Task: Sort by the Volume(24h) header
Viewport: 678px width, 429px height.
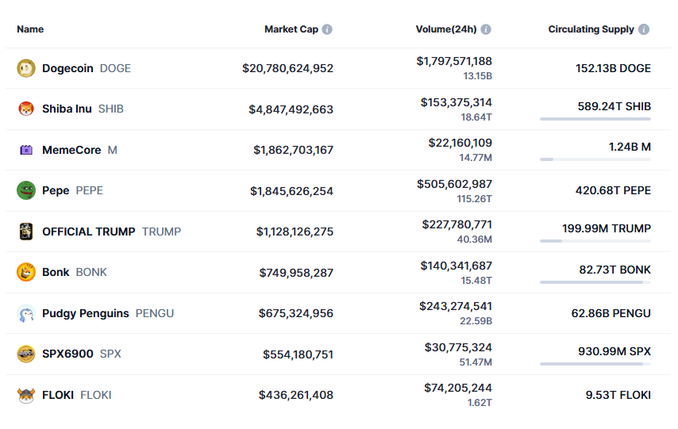Action: 445,29
